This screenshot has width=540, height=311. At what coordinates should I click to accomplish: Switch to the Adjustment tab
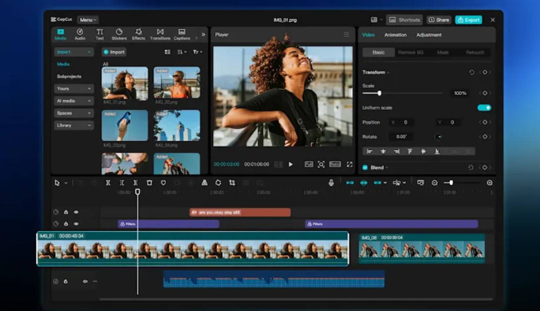tap(429, 35)
